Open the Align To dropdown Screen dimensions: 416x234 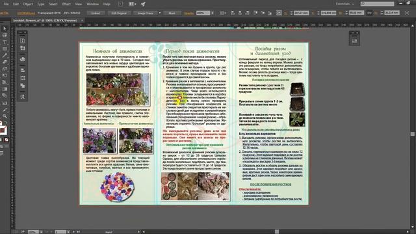pyautogui.click(x=222, y=13)
